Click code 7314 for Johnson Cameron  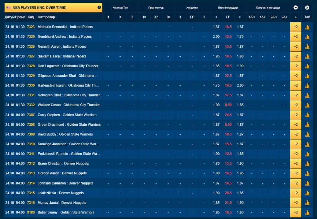pos(31,183)
